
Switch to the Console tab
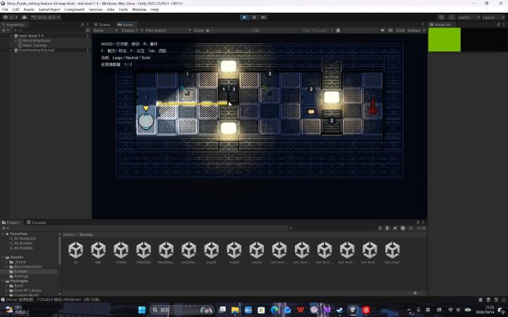click(36, 223)
